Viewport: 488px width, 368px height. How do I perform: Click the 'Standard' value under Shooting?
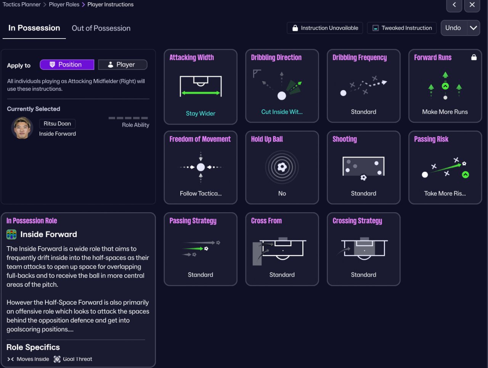point(363,194)
